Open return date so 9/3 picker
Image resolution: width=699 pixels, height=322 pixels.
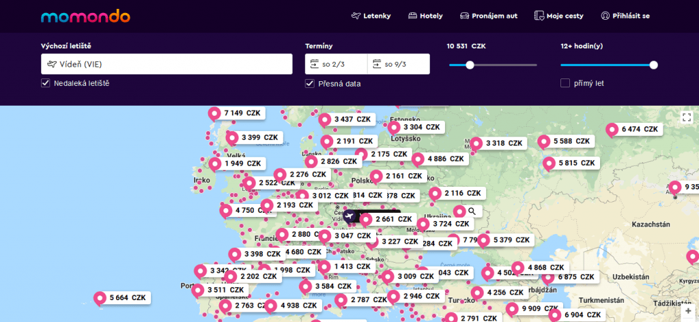pyautogui.click(x=398, y=64)
